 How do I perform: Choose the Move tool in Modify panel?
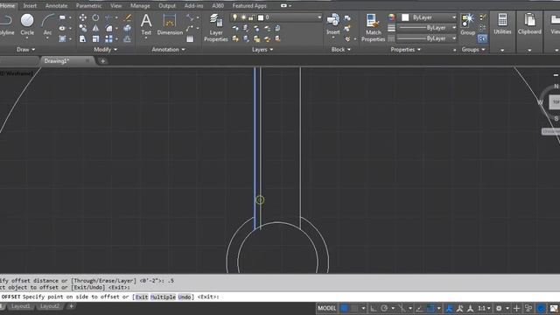pos(83,17)
